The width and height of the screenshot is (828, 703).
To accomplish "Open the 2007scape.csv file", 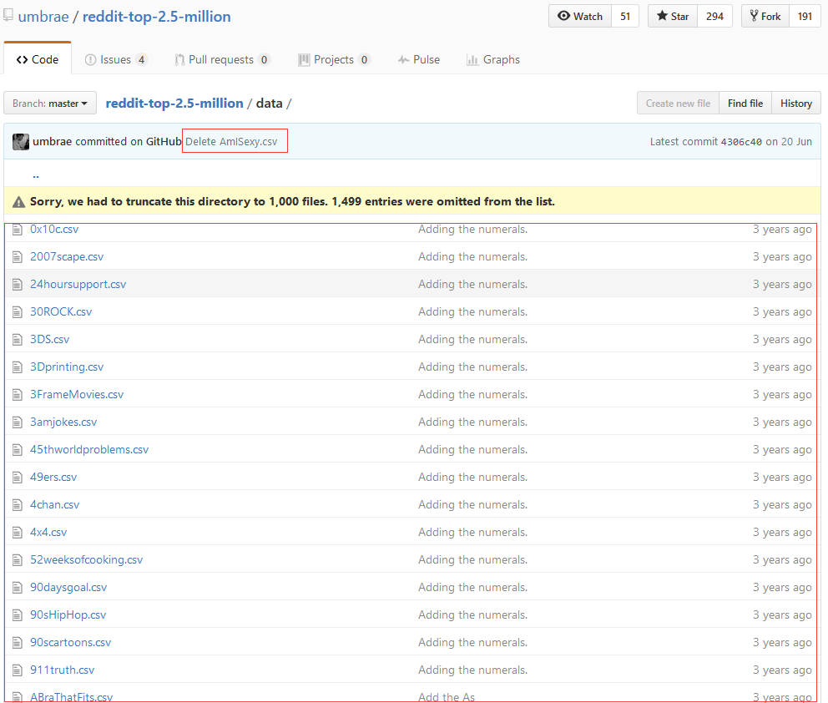I will [x=67, y=256].
